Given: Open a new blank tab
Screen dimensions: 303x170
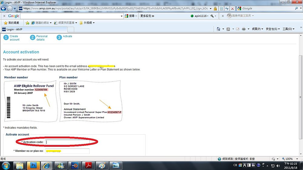Looking at the screenshot, I should pos(71,29).
